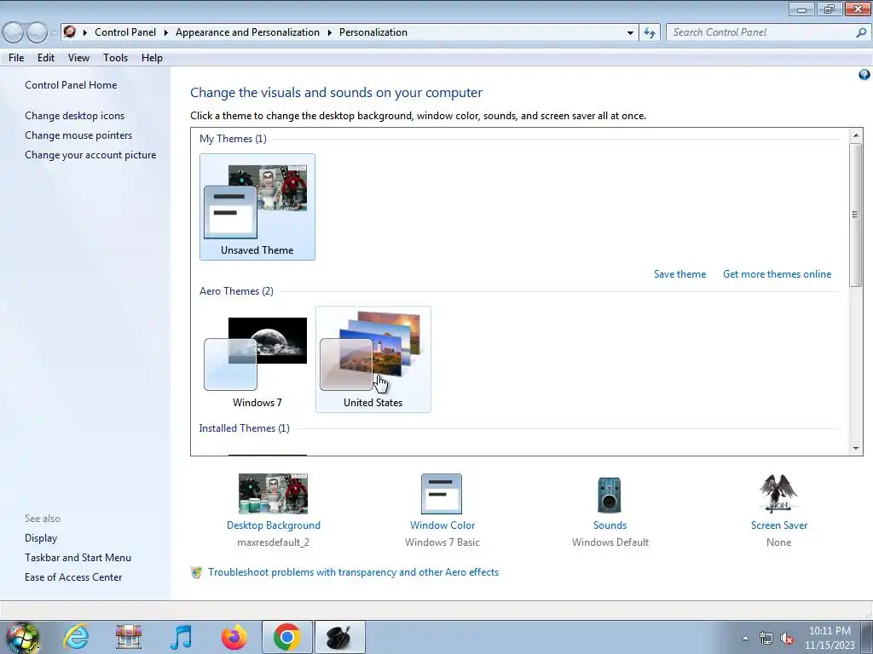Click Change mouse pointers link
873x654 pixels.
[78, 135]
